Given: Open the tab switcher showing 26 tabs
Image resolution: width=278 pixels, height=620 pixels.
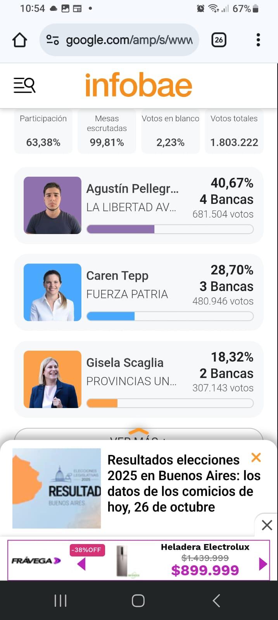Looking at the screenshot, I should coord(219,40).
